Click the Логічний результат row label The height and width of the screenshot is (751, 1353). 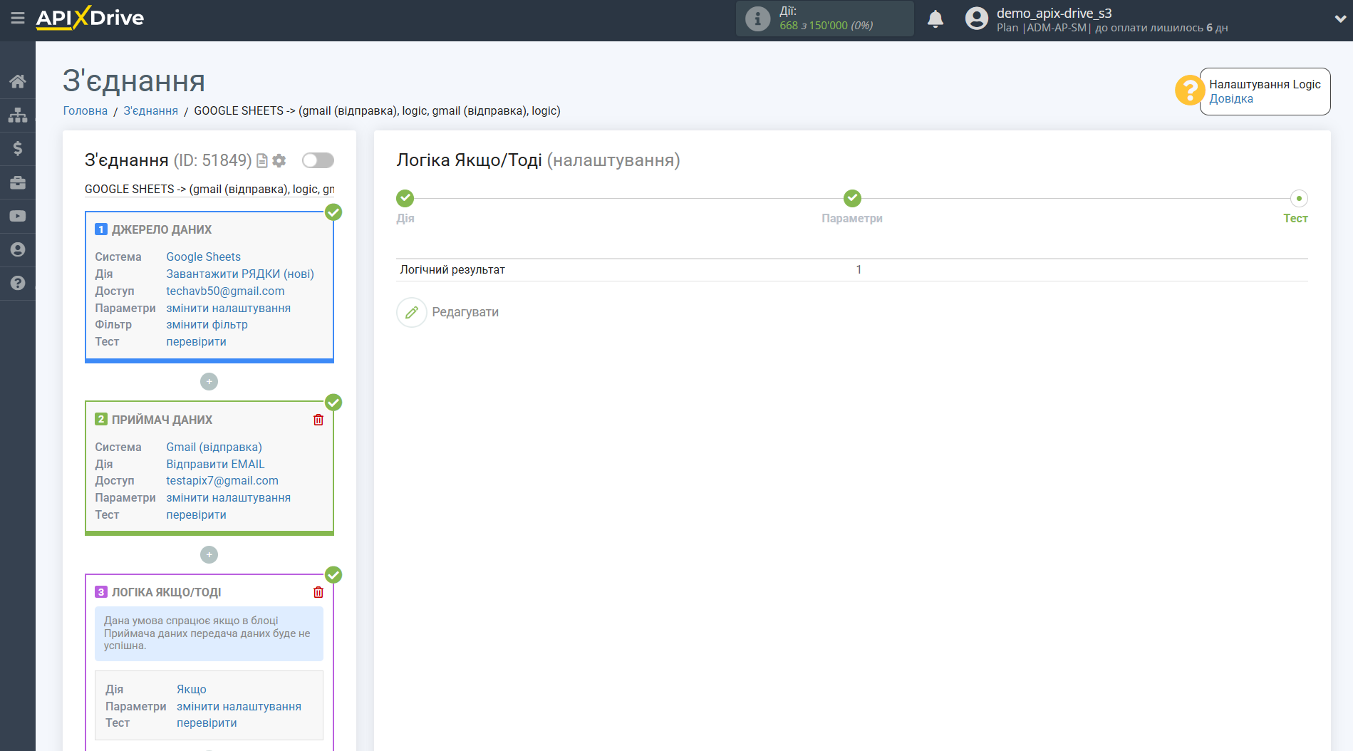click(452, 269)
